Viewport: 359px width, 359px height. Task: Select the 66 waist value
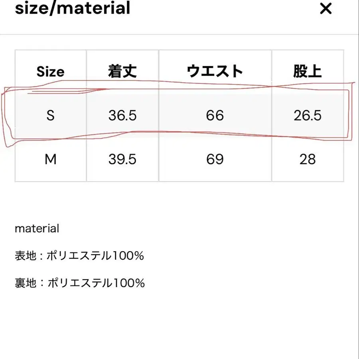[215, 116]
